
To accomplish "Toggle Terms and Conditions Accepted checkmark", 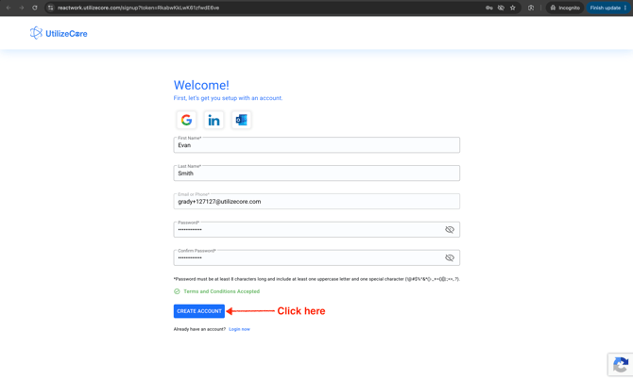I will [x=177, y=291].
